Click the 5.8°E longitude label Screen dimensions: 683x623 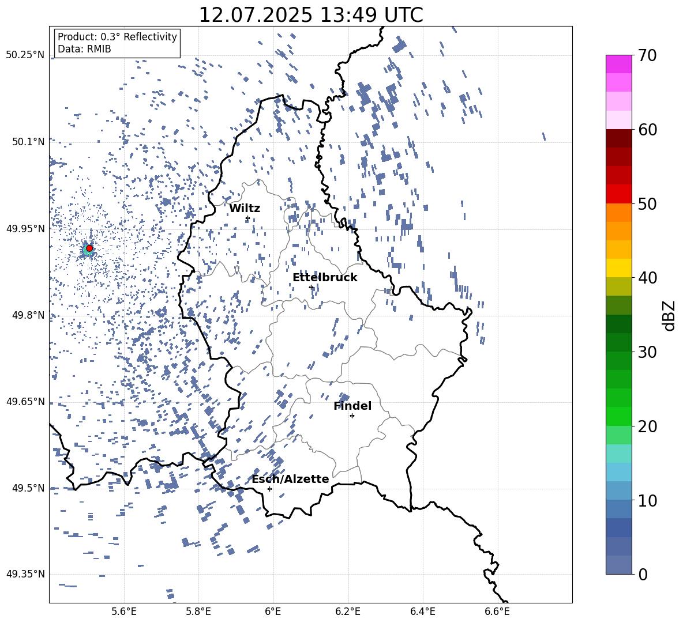tap(198, 611)
